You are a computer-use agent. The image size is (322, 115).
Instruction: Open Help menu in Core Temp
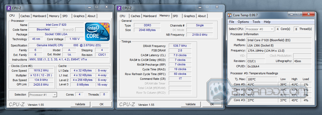267,22
